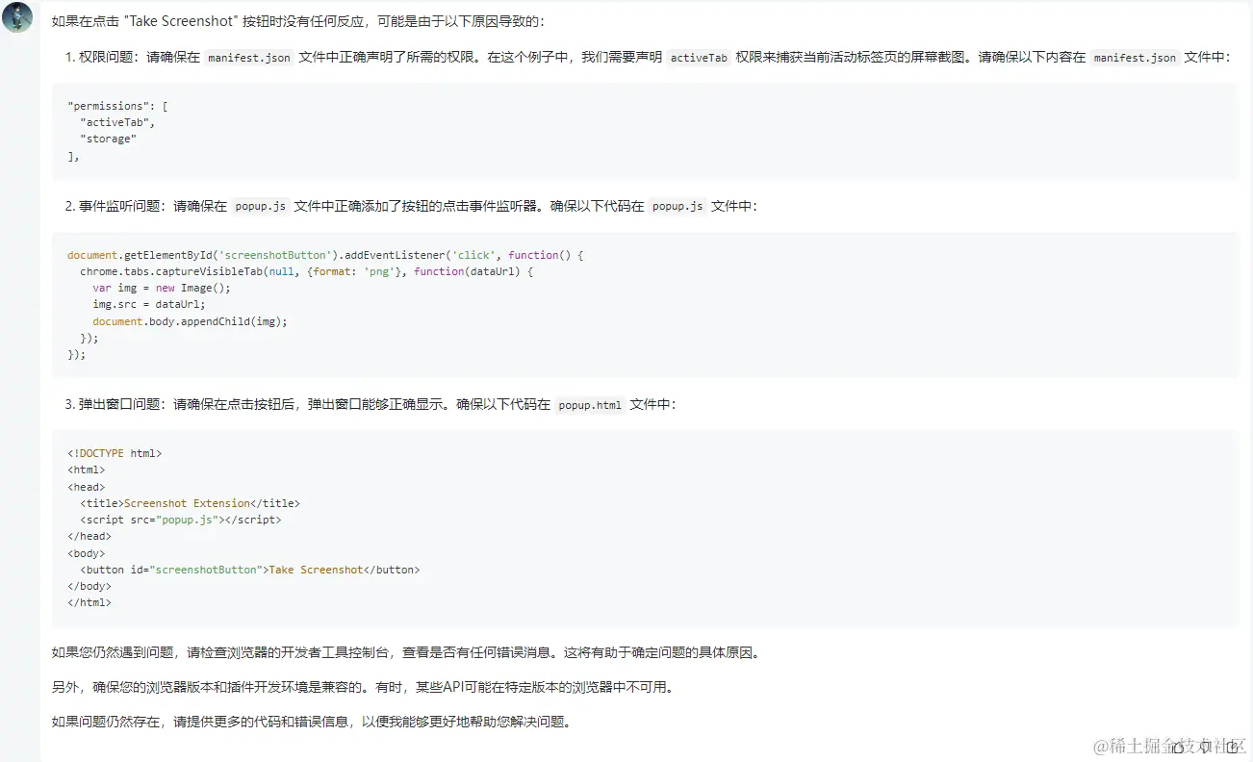The height and width of the screenshot is (762, 1253).
Task: Click list item 1 heading 权限问题
Action: [105, 57]
